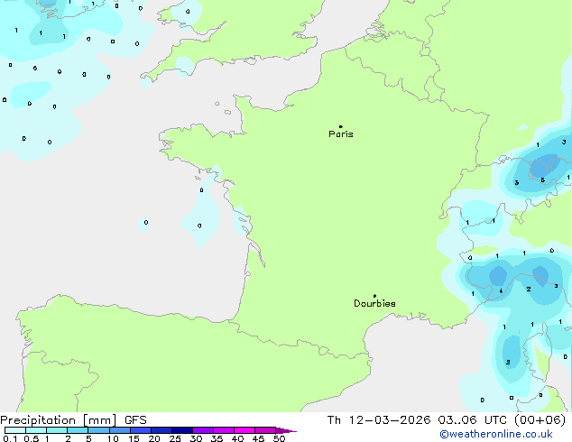Image resolution: width=572 pixels, height=442 pixels.
Task: Select the 5–10 mm legend swatch
Action: click(98, 430)
